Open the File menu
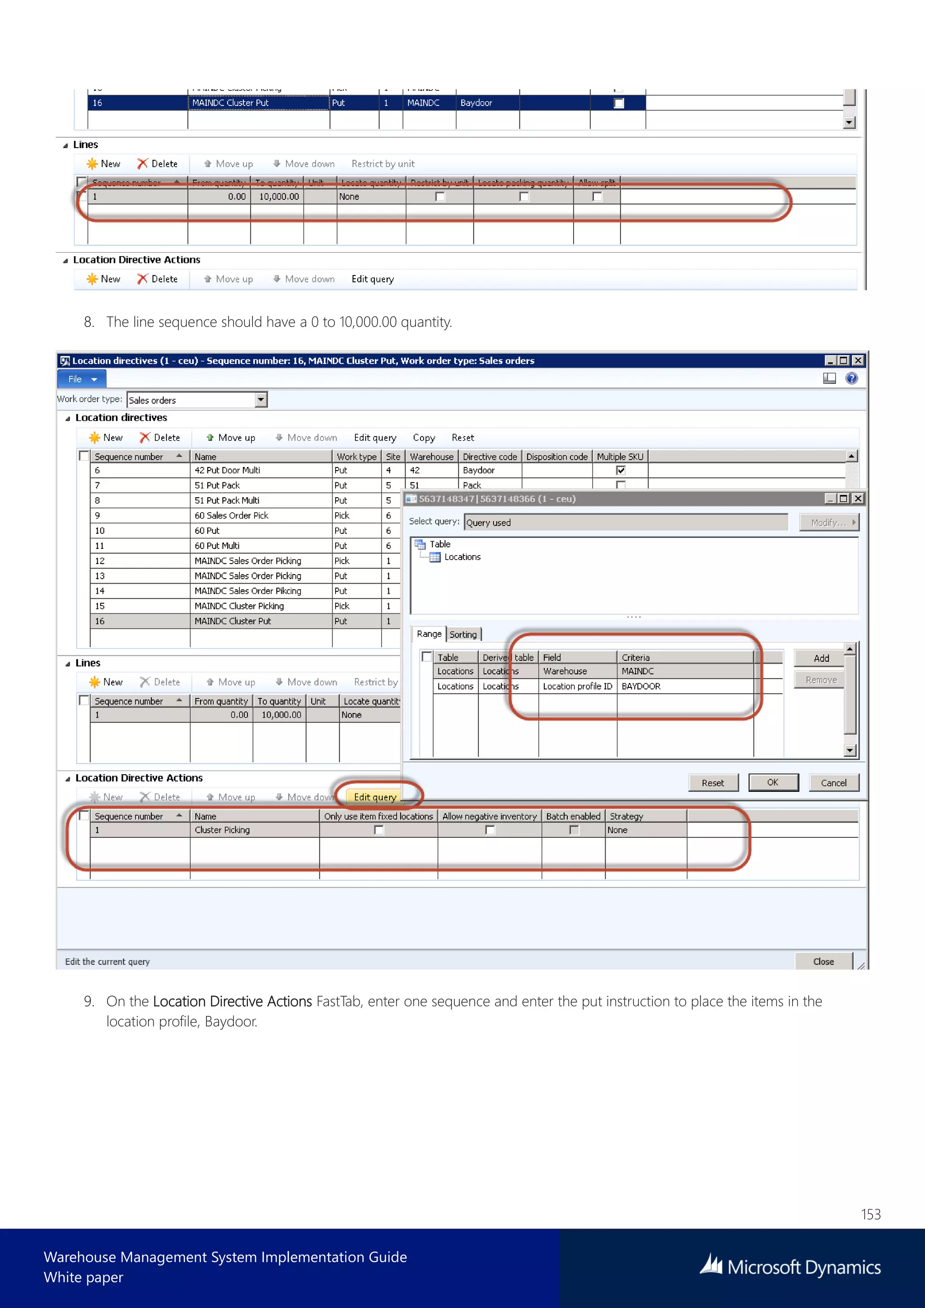 coord(82,379)
